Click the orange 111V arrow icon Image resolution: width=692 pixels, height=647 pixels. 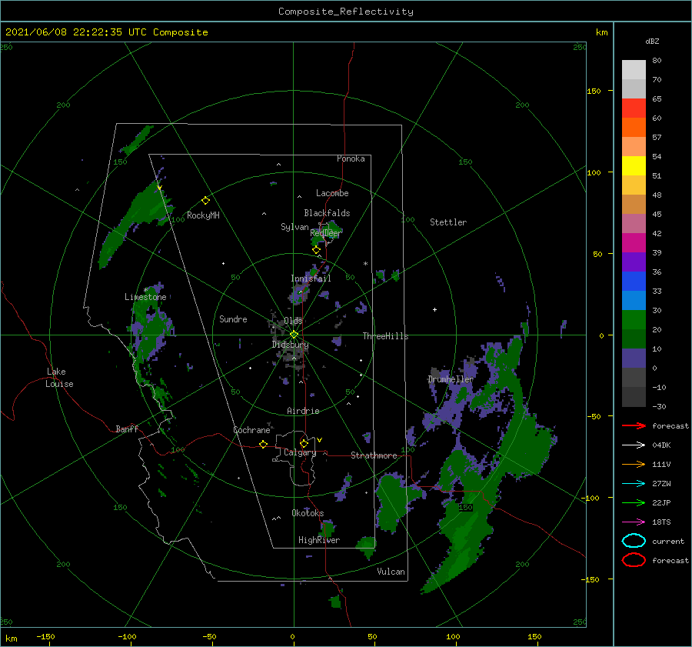pos(634,464)
